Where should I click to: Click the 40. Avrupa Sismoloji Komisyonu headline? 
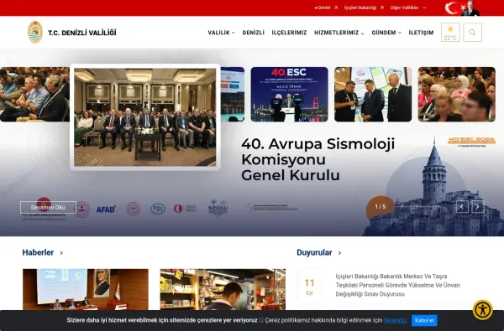[x=318, y=159]
